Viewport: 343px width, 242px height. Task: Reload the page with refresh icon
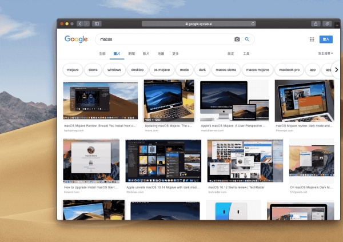click(x=253, y=23)
